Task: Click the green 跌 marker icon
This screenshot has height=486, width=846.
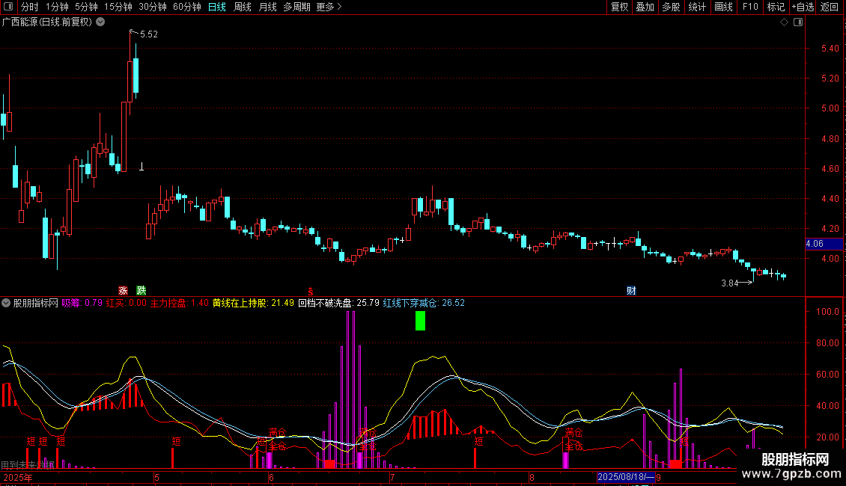Action: tap(141, 290)
